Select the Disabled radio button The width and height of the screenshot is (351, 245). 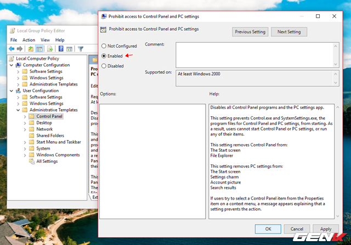[104, 66]
